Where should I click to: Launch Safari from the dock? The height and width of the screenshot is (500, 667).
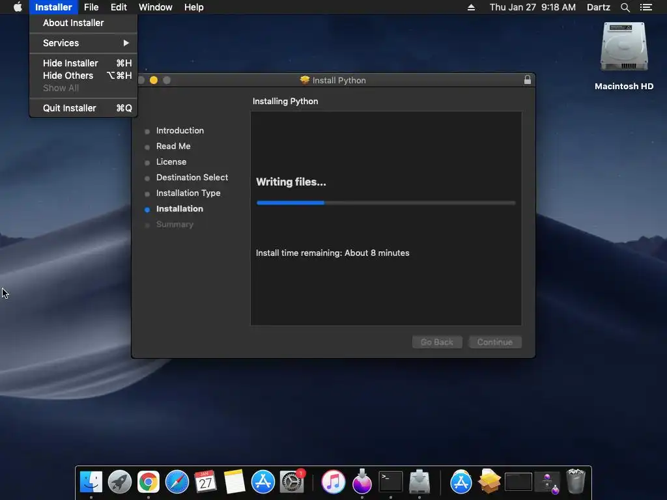coord(177,482)
